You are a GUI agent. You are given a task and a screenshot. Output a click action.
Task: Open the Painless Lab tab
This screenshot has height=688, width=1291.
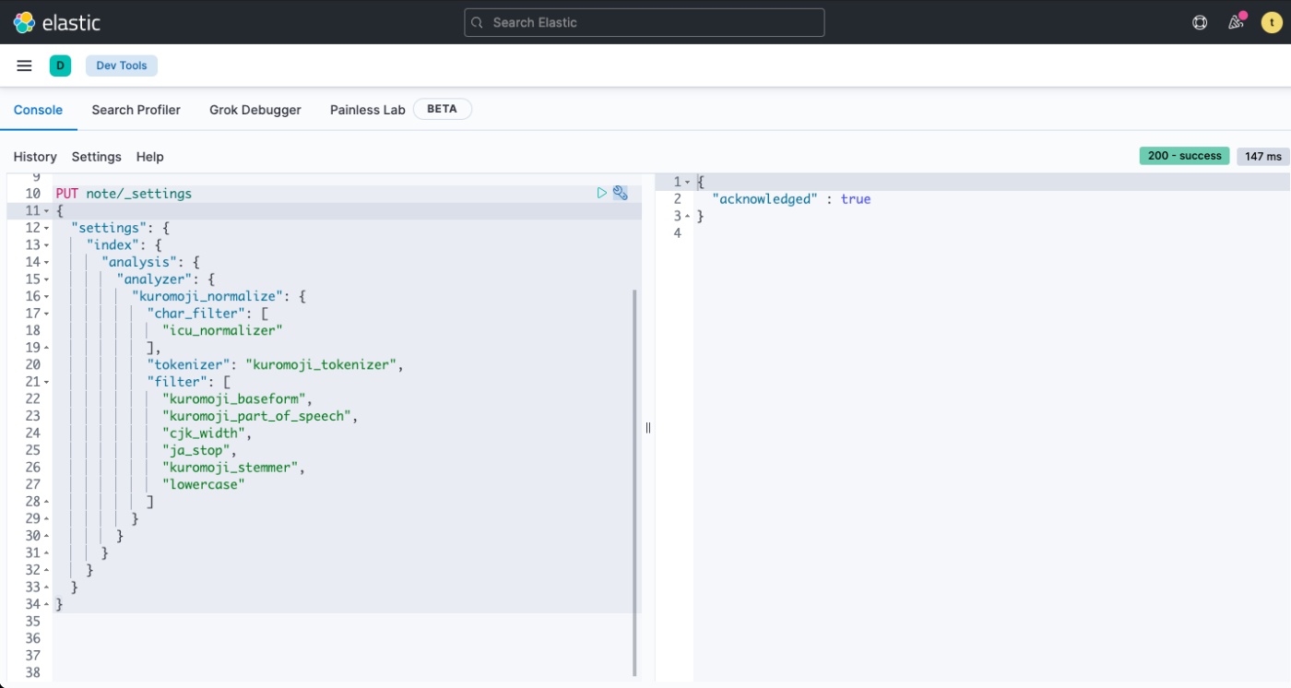click(367, 110)
